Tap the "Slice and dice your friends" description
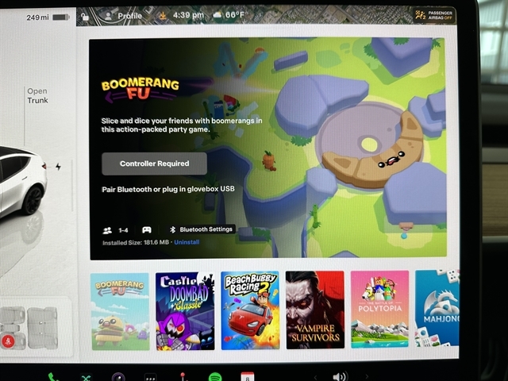This screenshot has height=381, width=508. click(x=182, y=125)
